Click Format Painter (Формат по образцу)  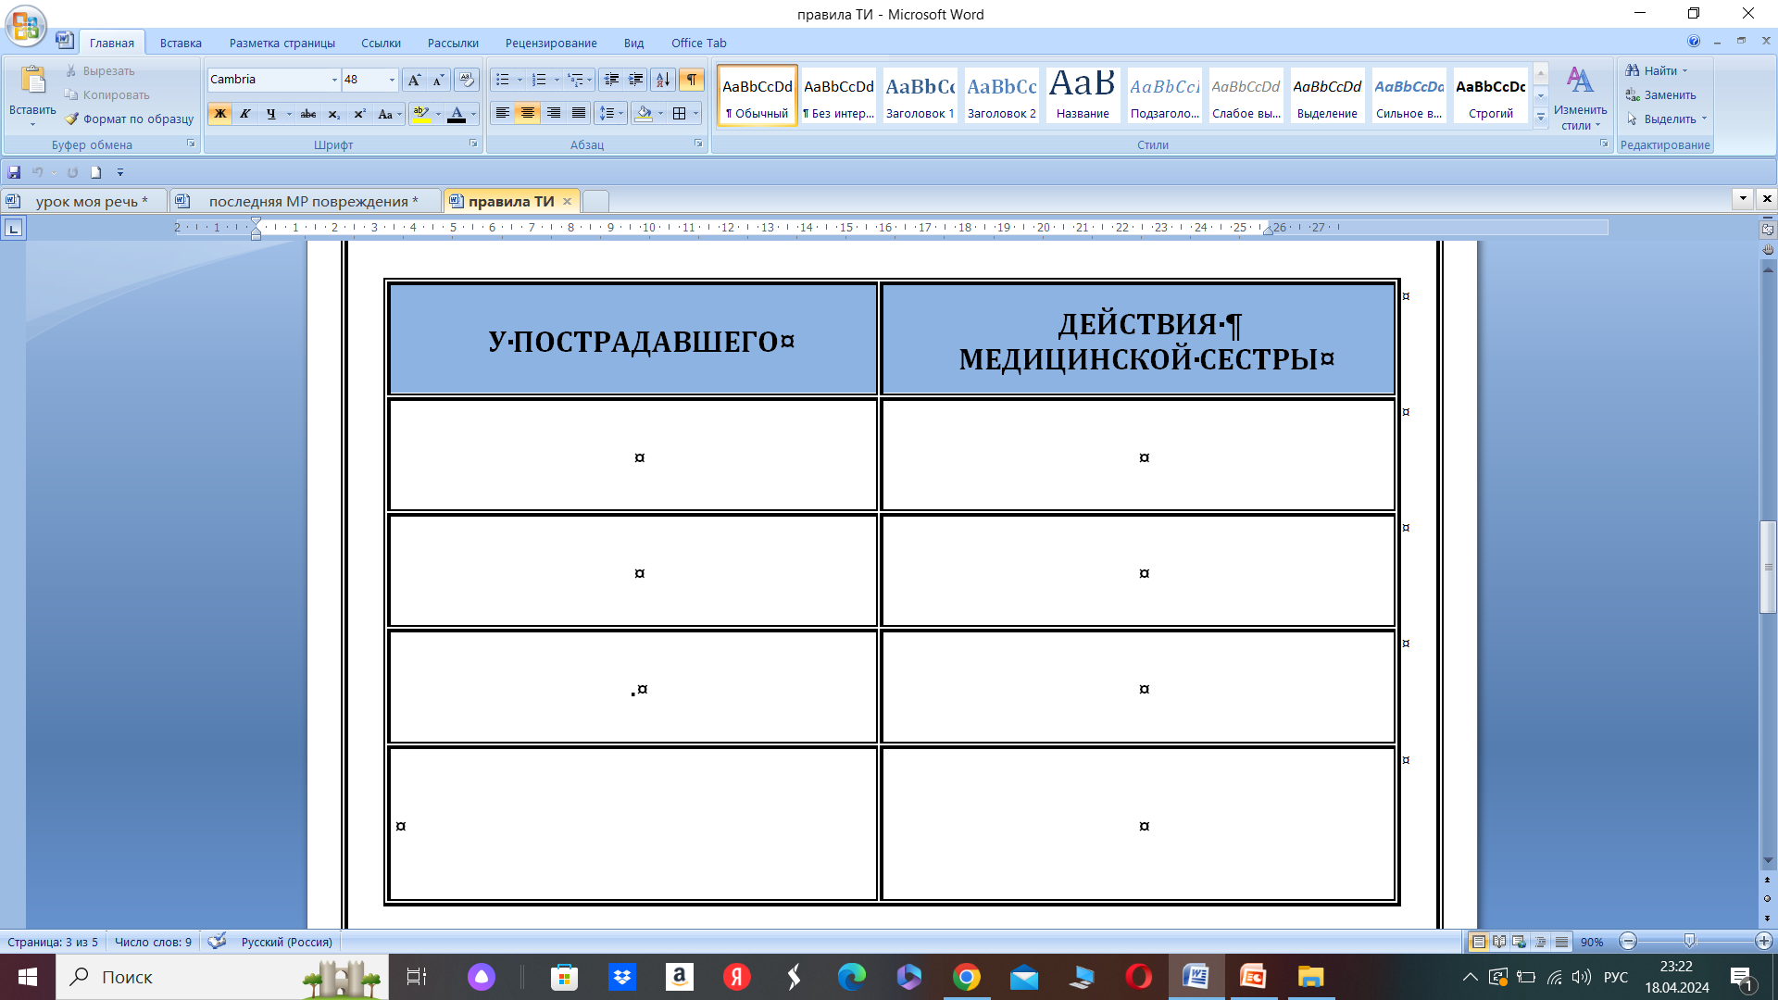coord(129,119)
